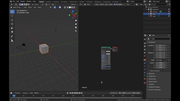Open the viewport Options dropdown
The image size is (180, 101).
[x=74, y=4]
